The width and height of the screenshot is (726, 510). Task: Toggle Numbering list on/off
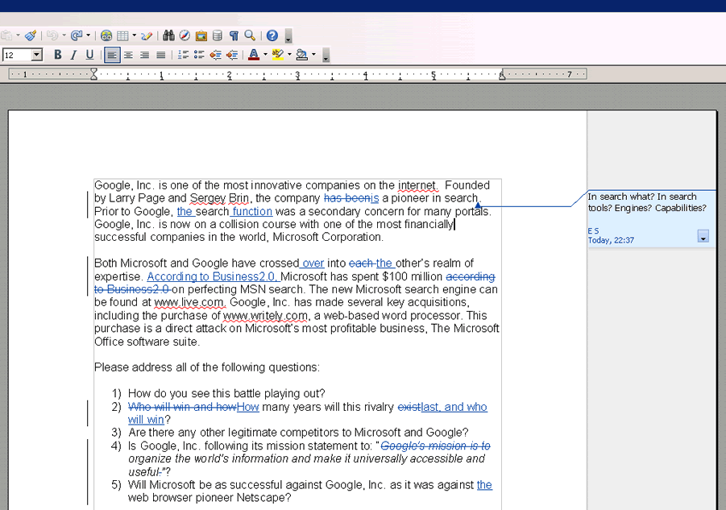(x=184, y=55)
